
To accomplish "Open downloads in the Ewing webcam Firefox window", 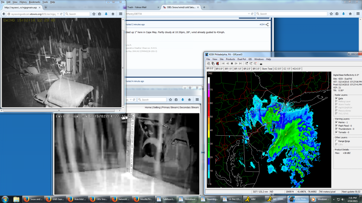I will click(x=106, y=14).
